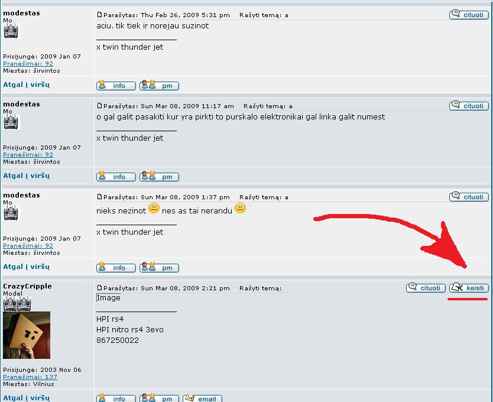Viewport: 493px width, 402px height.
Task: Click post icon before CrazyCripple's 2:21 pm timestamp
Action: 99,288
